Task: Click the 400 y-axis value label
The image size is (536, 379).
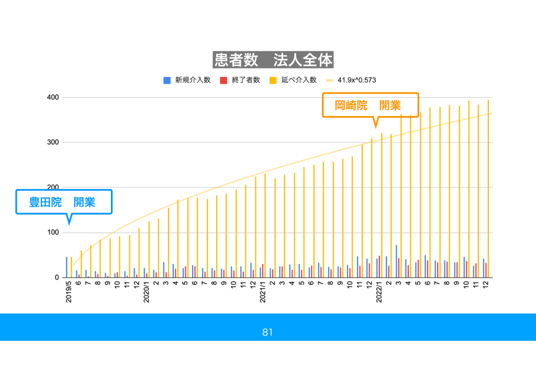Action: click(x=53, y=98)
